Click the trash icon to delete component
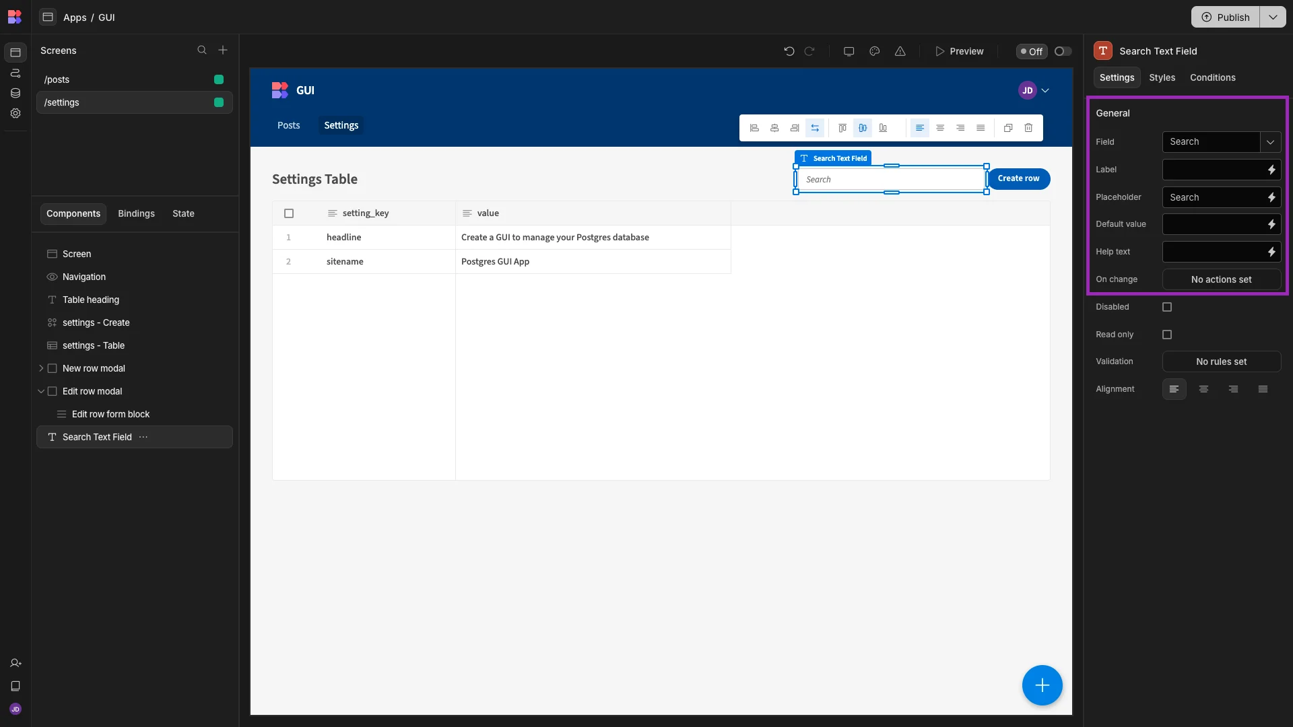Viewport: 1293px width, 727px height. [1028, 128]
